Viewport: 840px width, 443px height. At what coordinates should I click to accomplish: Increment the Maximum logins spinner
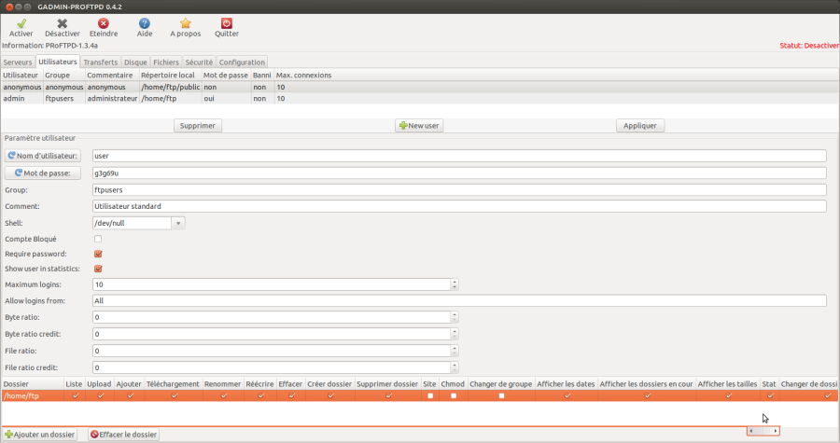pyautogui.click(x=455, y=282)
